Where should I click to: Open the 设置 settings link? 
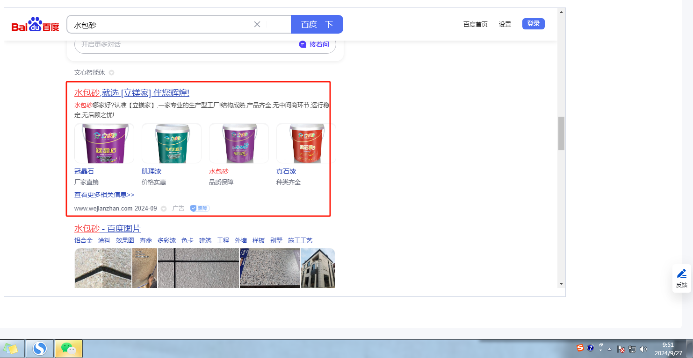[505, 24]
